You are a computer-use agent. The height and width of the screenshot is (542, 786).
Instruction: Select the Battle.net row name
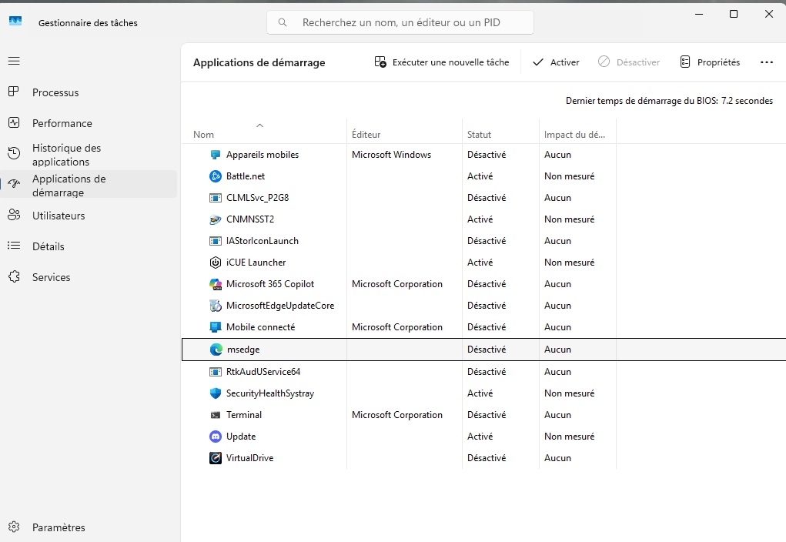point(245,176)
